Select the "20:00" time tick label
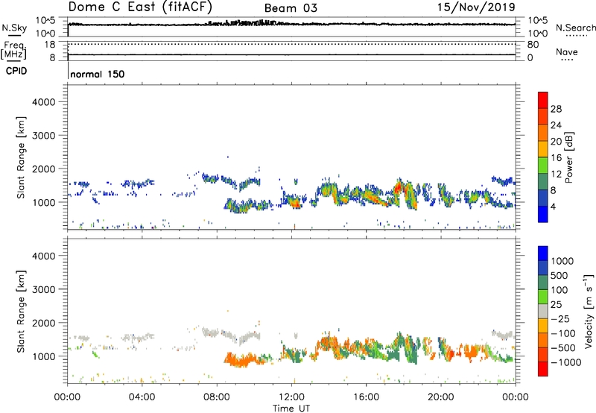 (x=440, y=397)
